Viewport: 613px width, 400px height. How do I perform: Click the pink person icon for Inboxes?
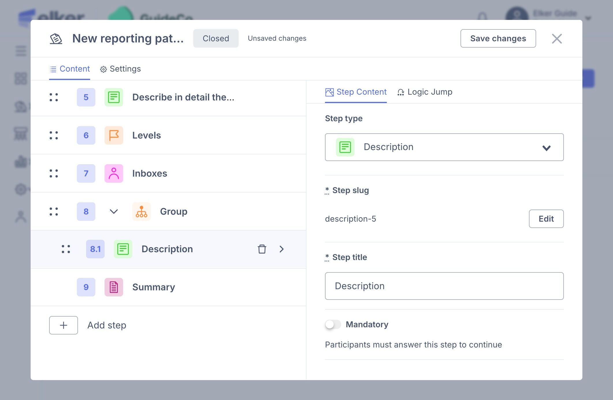tap(114, 173)
